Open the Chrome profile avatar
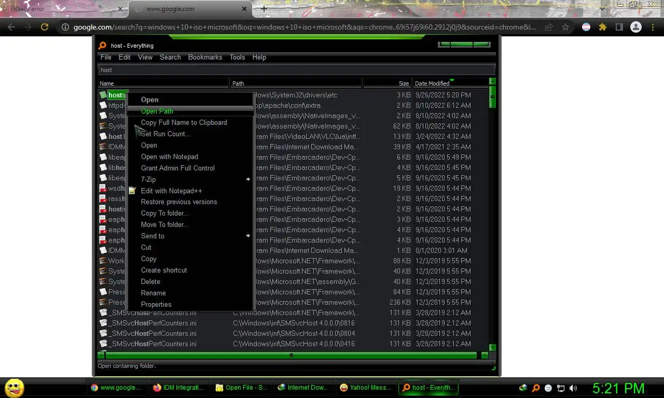The width and height of the screenshot is (664, 398). pos(635,27)
